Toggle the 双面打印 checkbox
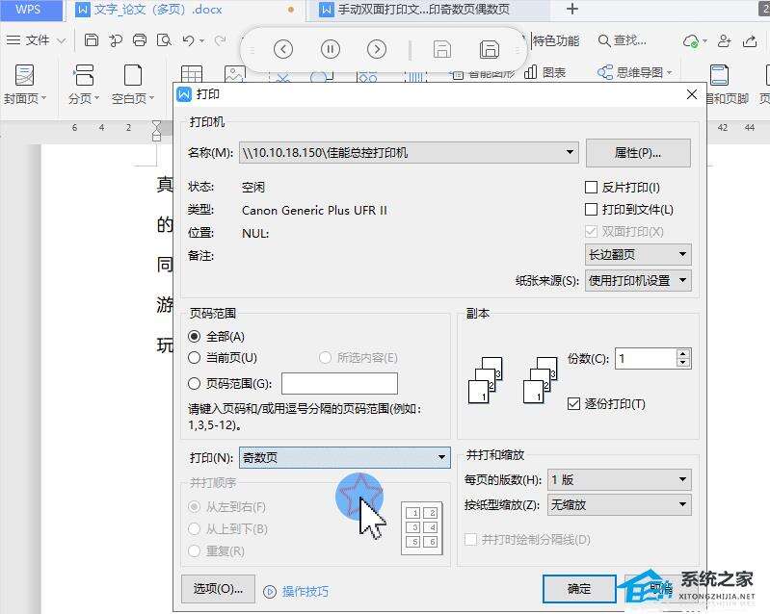Screen dimensions: 770x614 point(592,231)
